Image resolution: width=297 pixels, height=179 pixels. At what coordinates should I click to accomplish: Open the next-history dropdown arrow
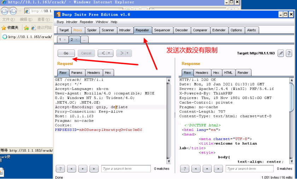(x=128, y=53)
